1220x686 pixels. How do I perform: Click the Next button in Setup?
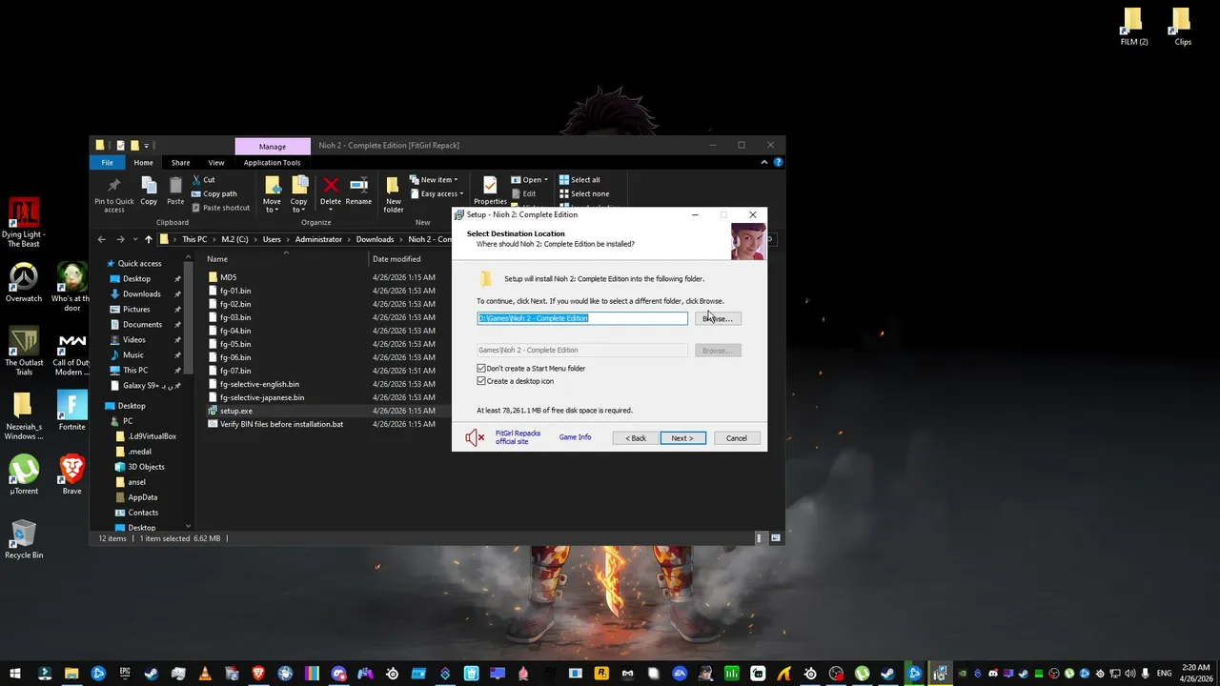point(682,437)
